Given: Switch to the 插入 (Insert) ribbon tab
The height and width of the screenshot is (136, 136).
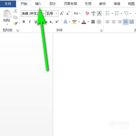Looking at the screenshot, I should click(x=38, y=4).
